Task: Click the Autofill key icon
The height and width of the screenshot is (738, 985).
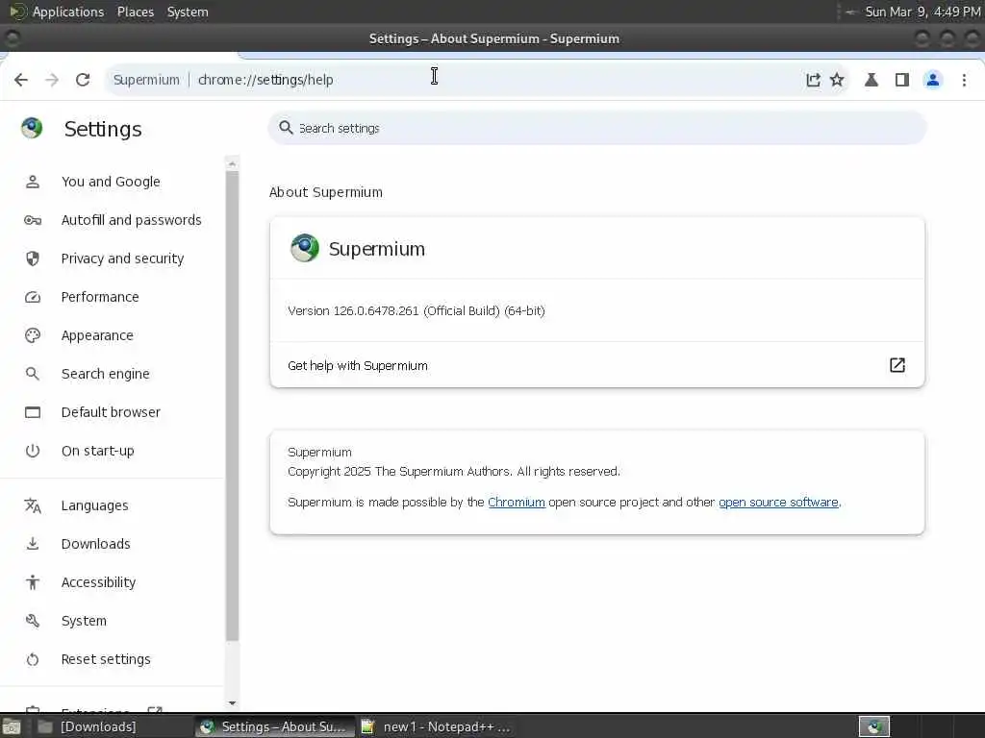Action: (33, 220)
